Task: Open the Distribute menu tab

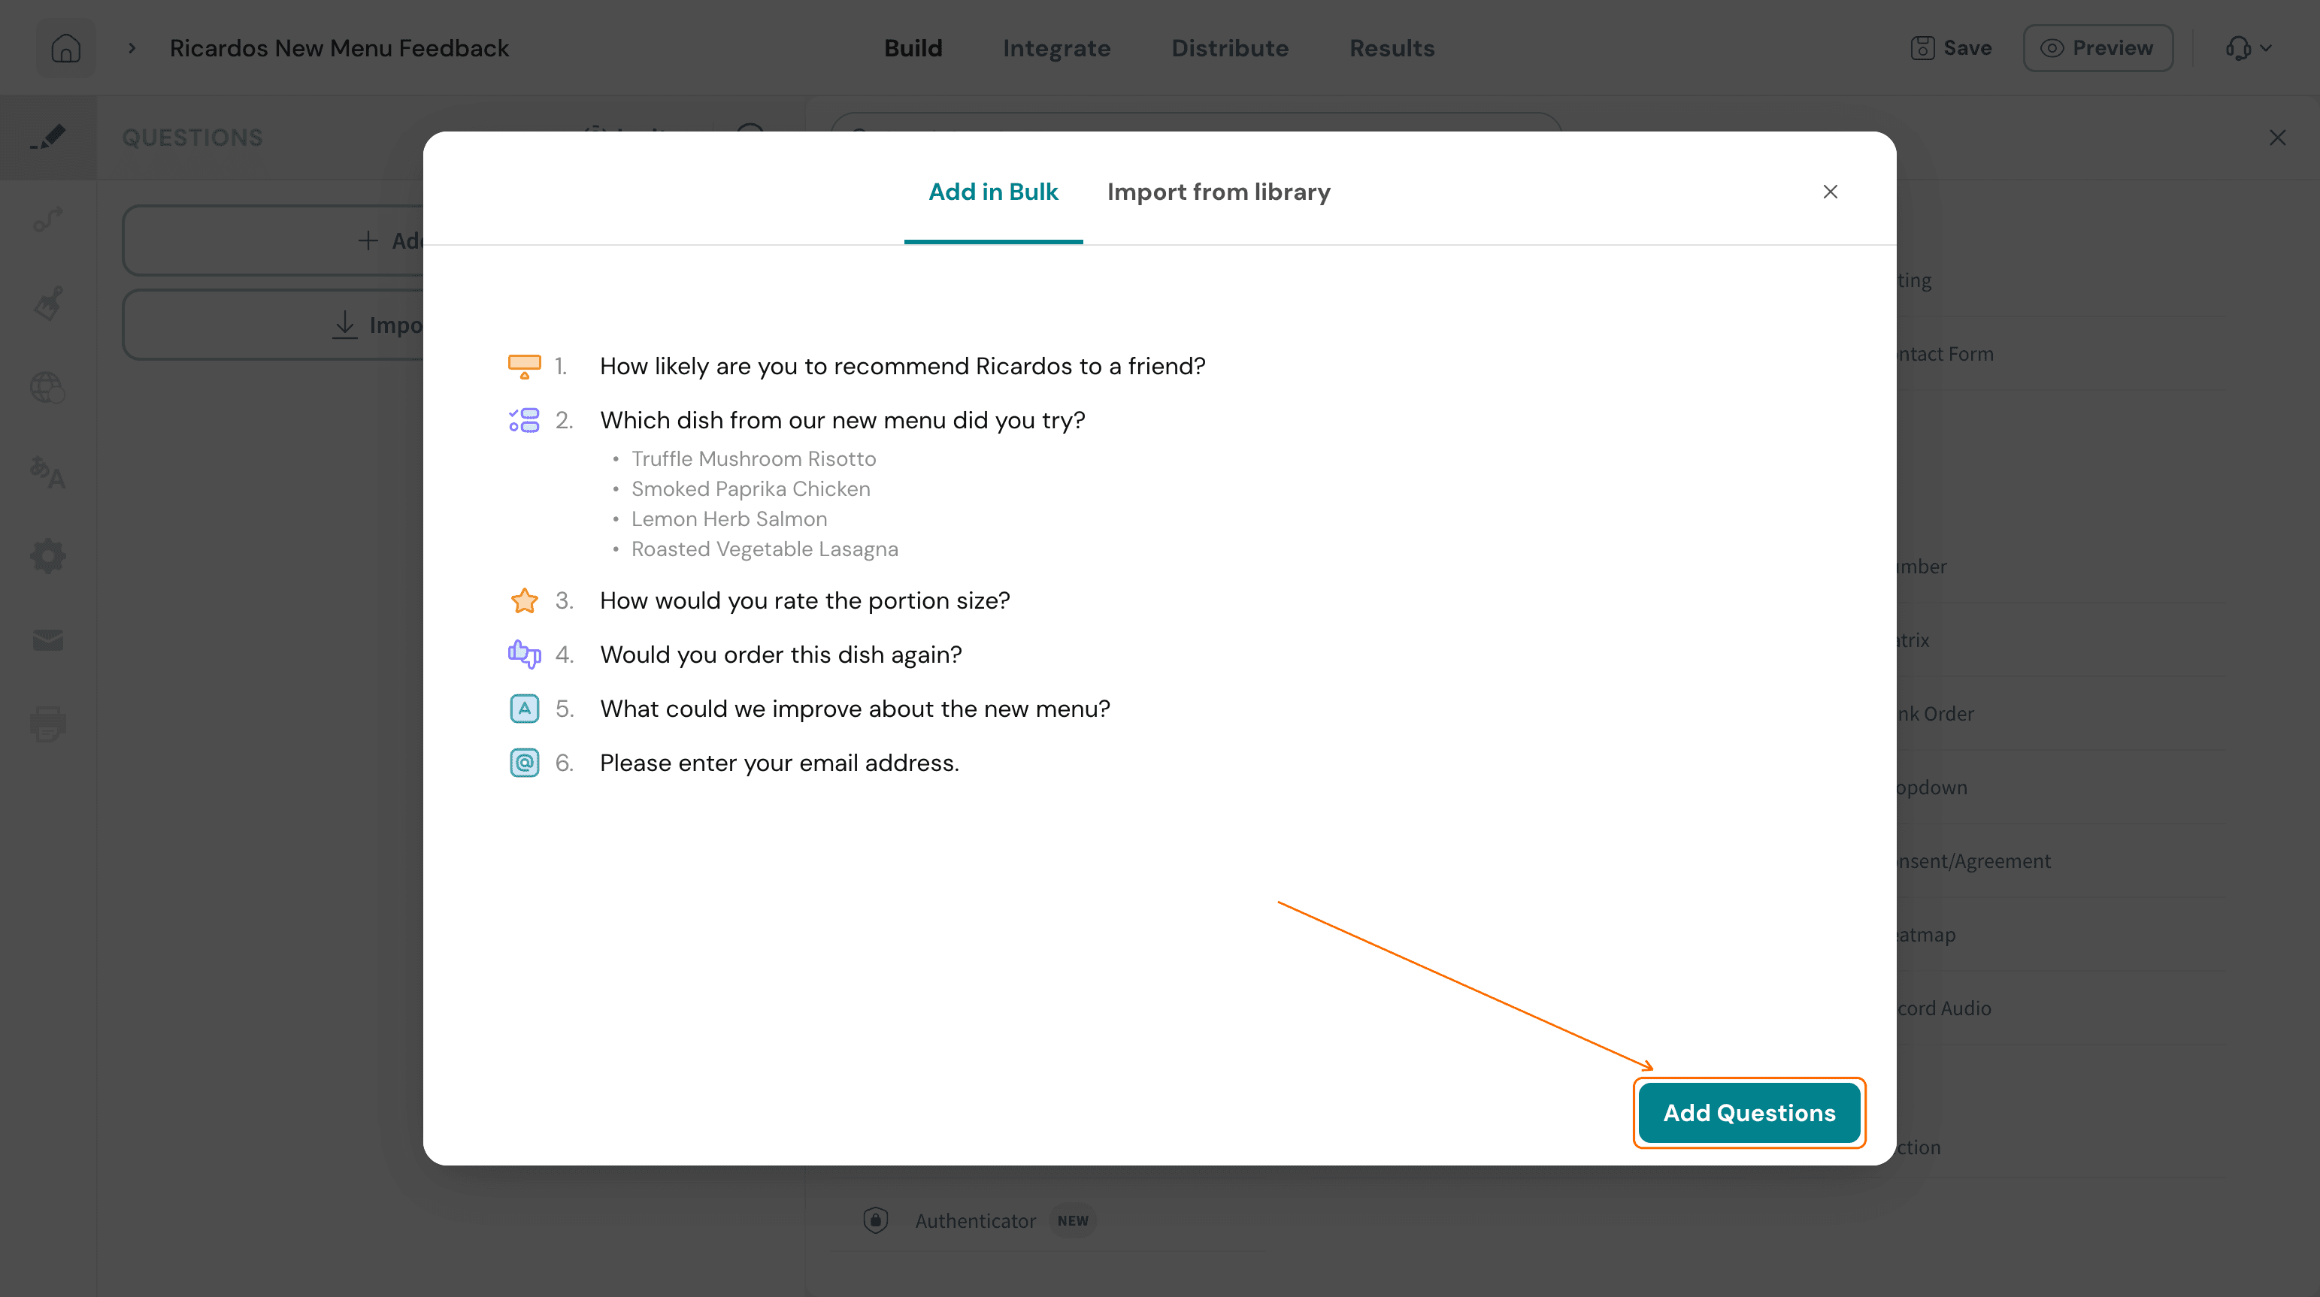Action: (x=1229, y=47)
